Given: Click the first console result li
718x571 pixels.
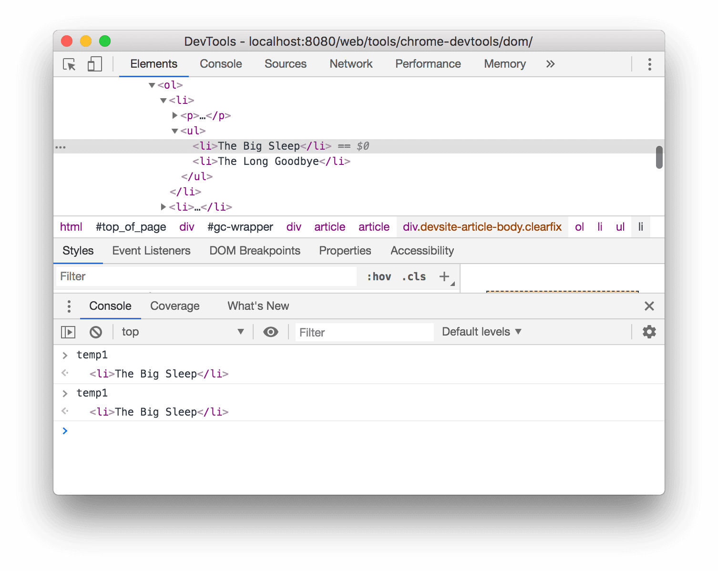Looking at the screenshot, I should coord(159,374).
